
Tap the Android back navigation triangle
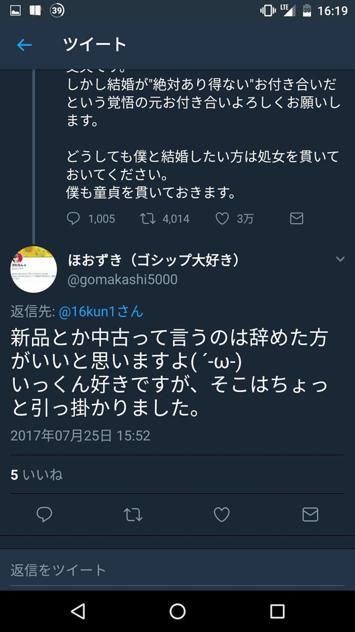point(78,611)
